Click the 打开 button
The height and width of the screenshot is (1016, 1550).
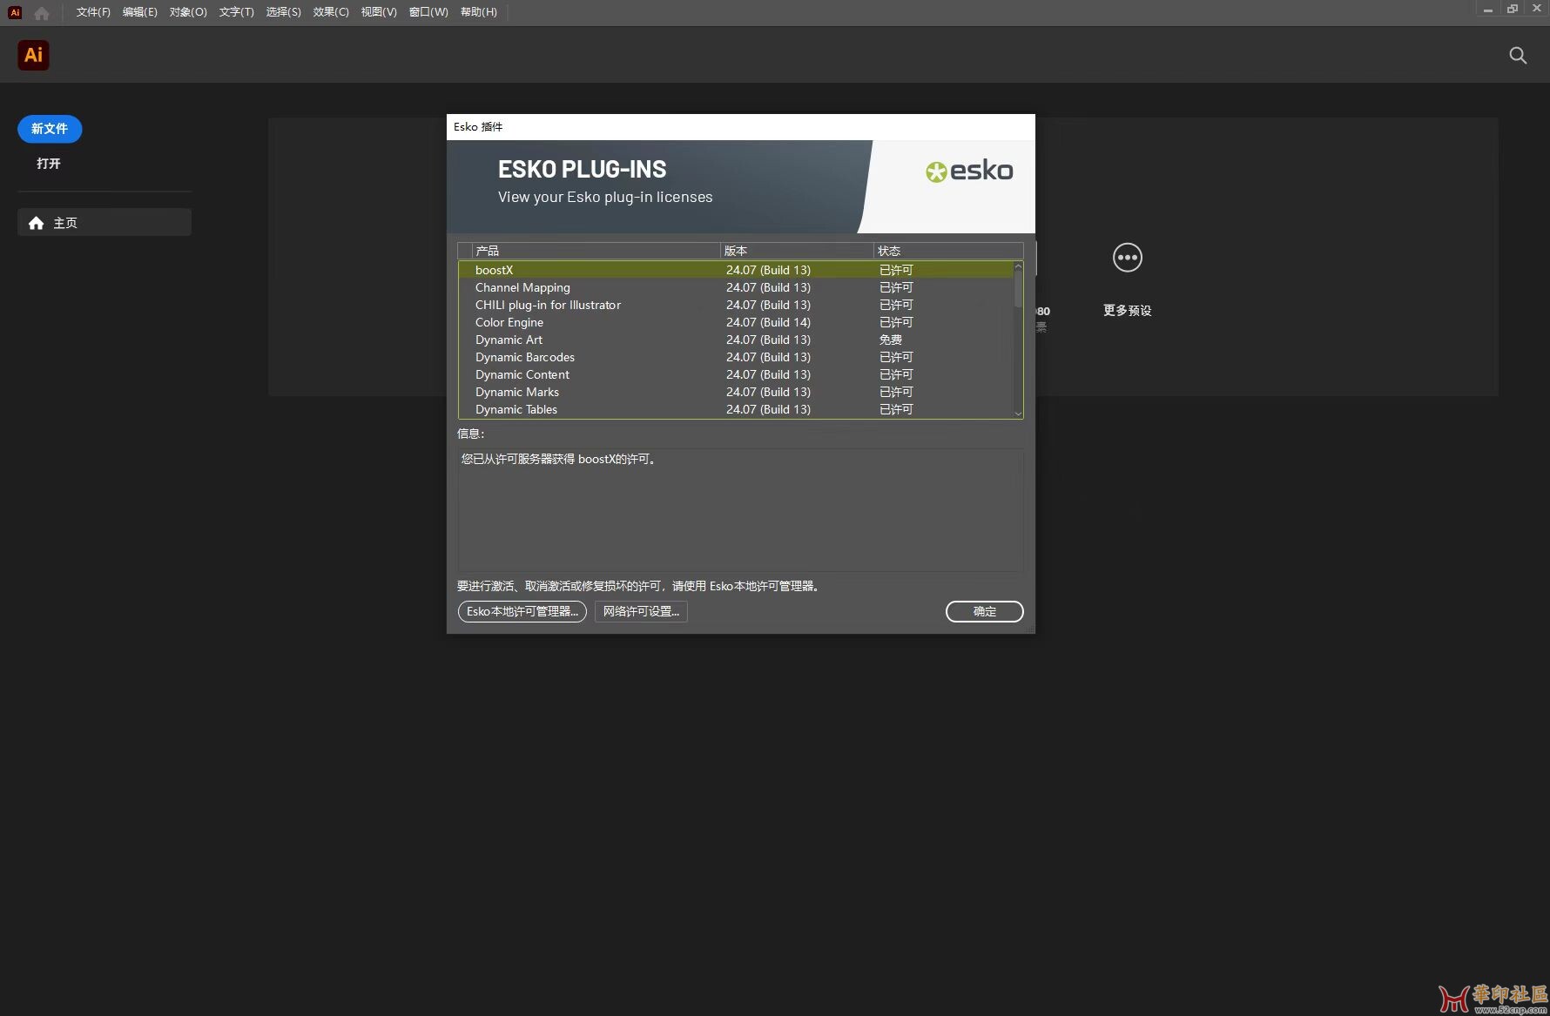[x=49, y=164]
